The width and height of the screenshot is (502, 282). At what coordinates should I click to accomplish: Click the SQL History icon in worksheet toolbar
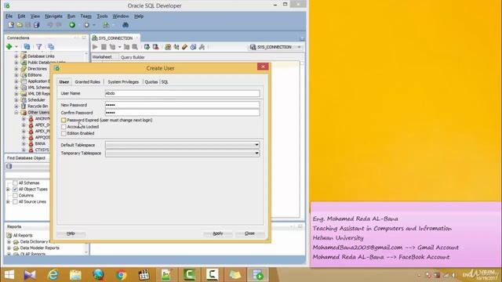coord(193,47)
